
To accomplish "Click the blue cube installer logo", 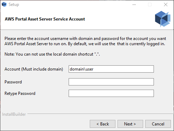I will tap(163, 19).
